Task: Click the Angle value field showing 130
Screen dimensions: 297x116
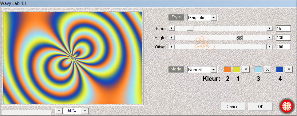Action: [283, 38]
